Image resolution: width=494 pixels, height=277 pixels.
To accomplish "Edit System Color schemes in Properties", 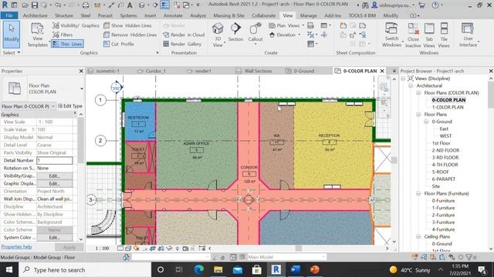I will pos(55,238).
